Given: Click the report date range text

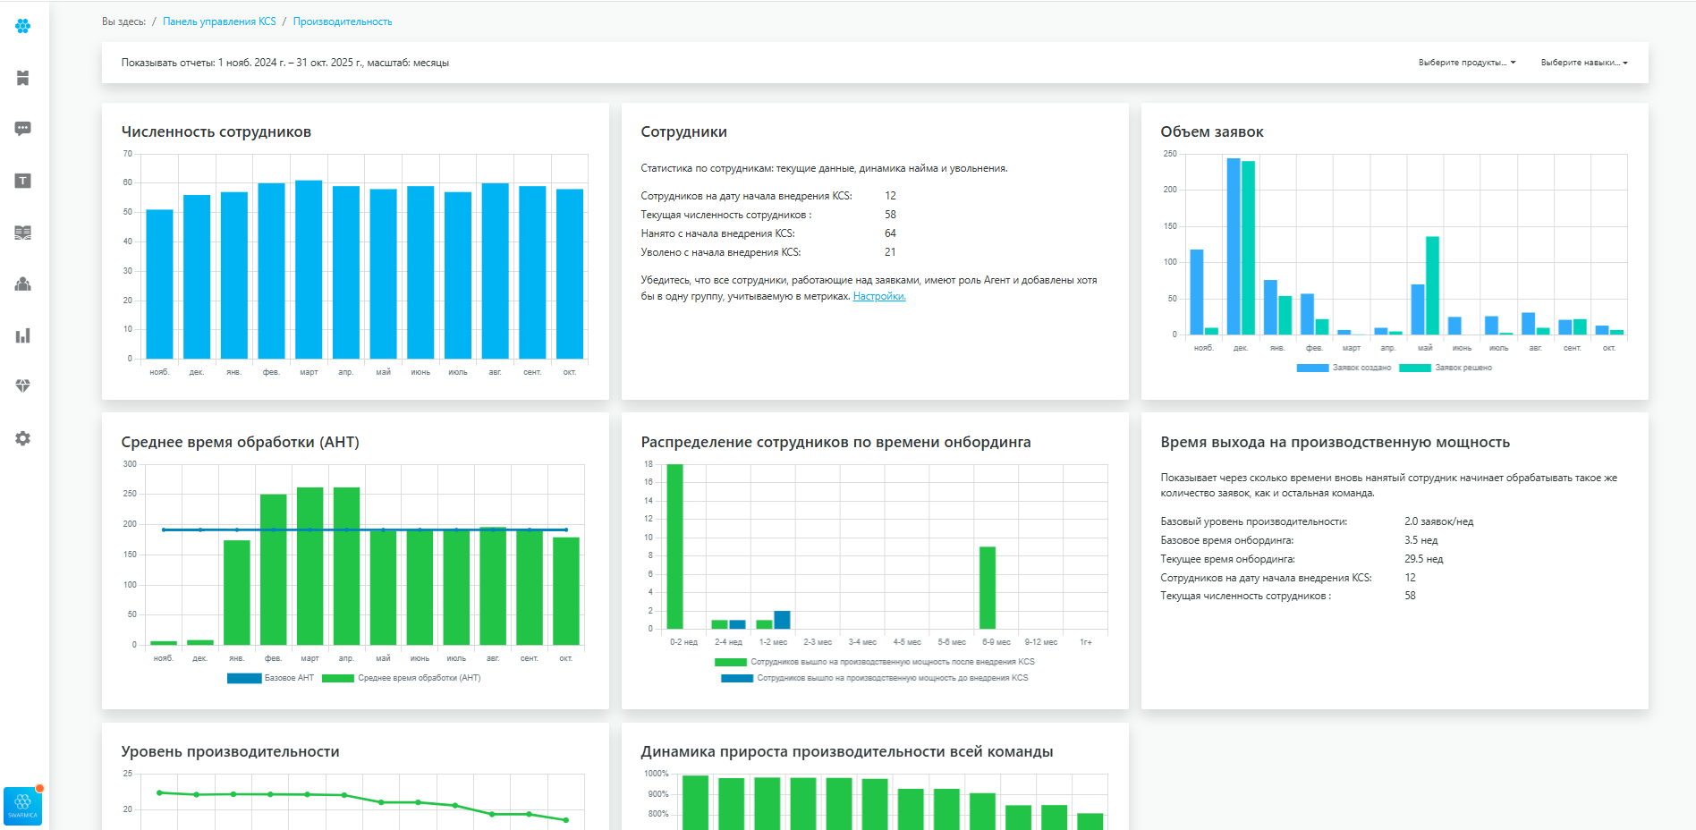Looking at the screenshot, I should [x=285, y=63].
